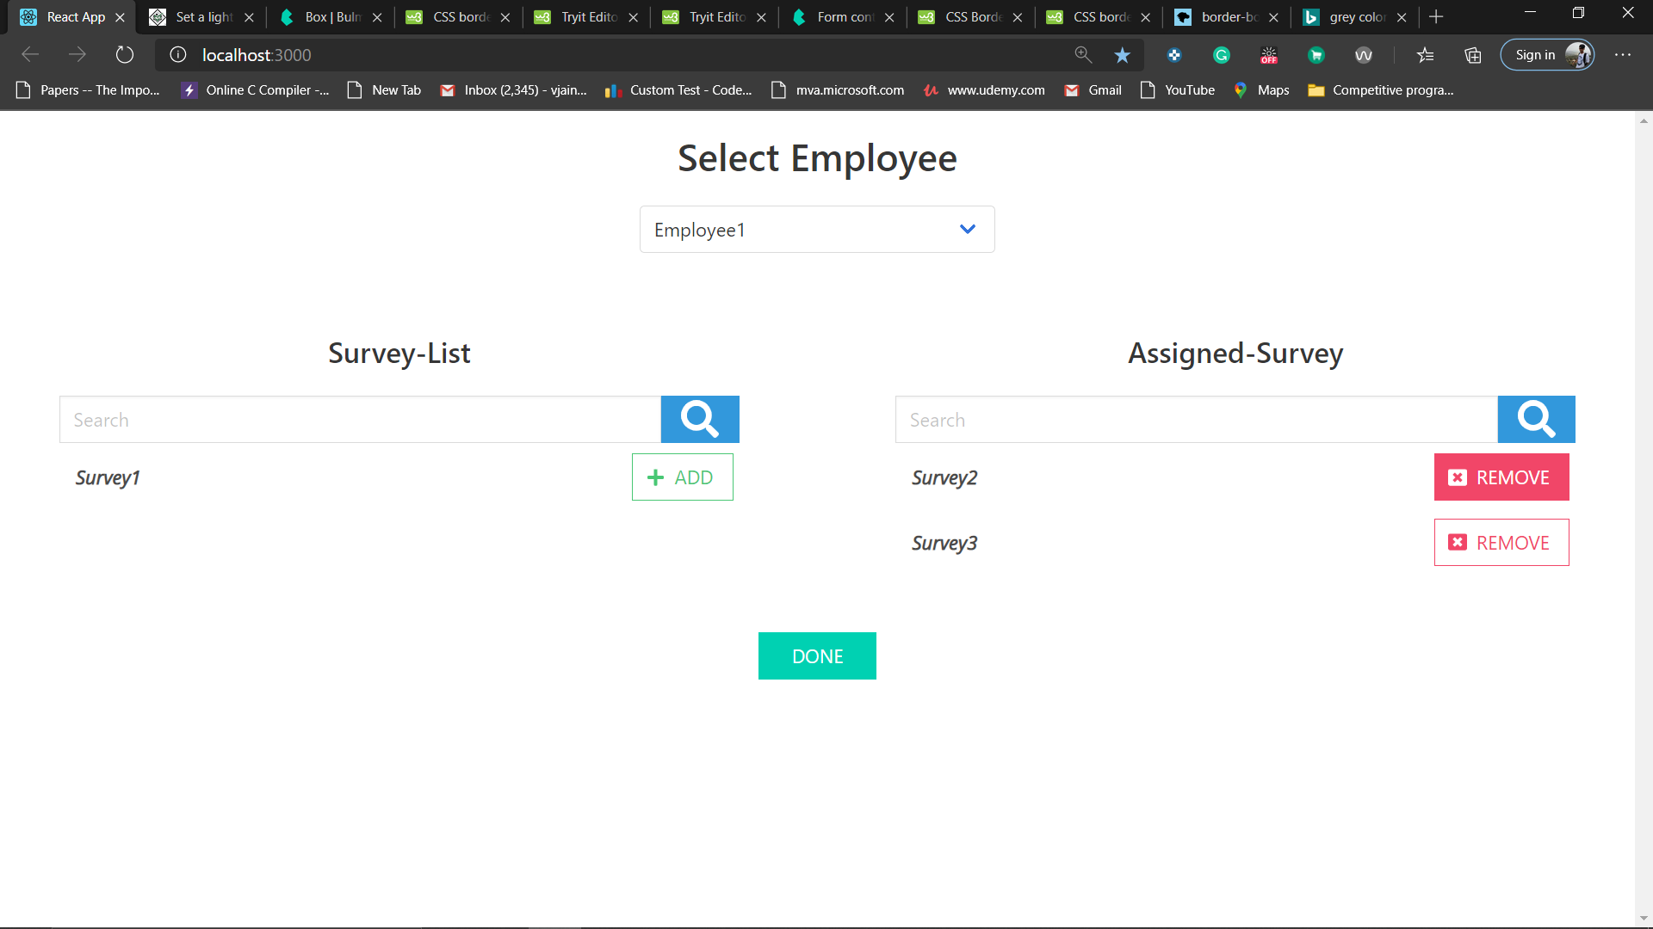Click the dropdown chevron arrow
This screenshot has width=1653, height=929.
point(968,230)
